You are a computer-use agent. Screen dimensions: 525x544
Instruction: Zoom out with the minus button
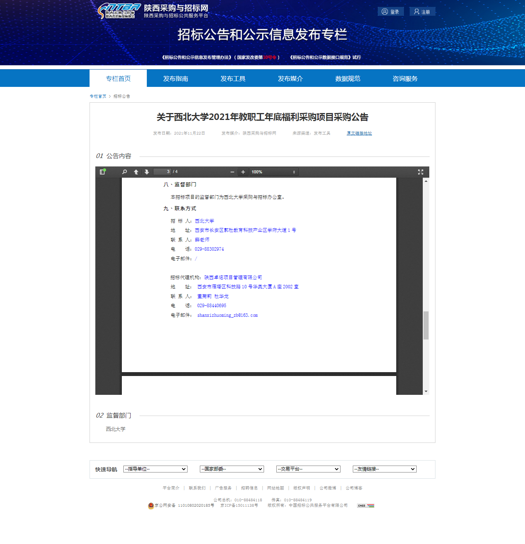click(x=232, y=172)
